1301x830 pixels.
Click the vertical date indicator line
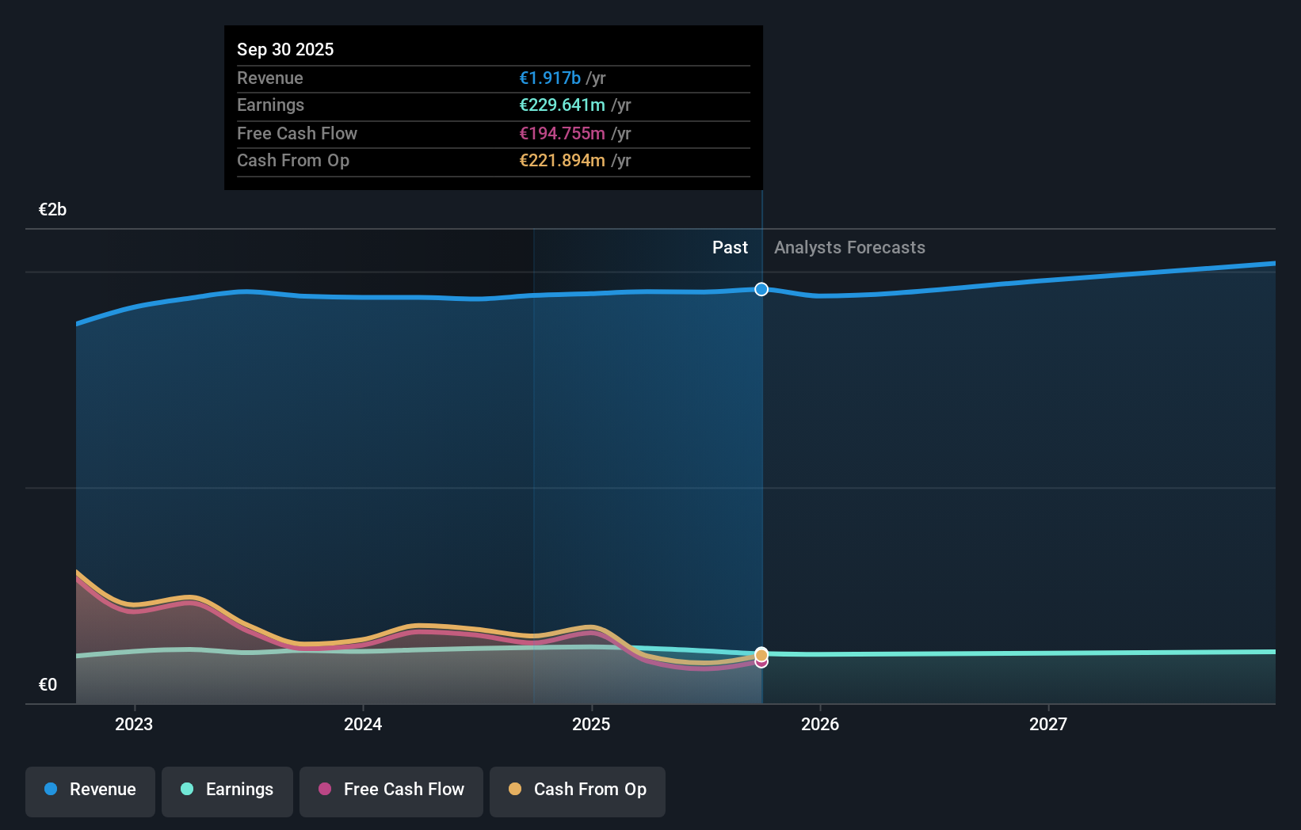pos(761,475)
